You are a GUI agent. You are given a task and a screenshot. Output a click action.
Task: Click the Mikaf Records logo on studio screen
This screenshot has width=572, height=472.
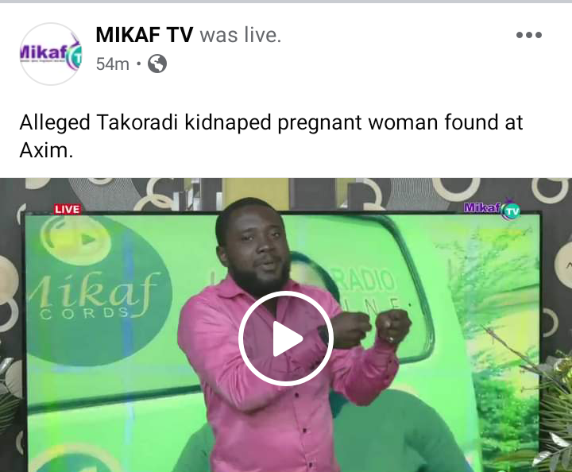click(94, 297)
